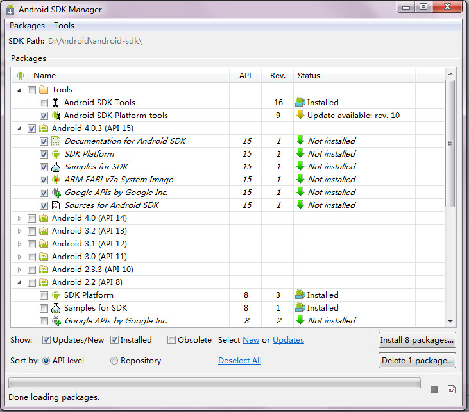Click the Installed status icon for Android SDK Tools
The image size is (469, 412).
point(300,102)
